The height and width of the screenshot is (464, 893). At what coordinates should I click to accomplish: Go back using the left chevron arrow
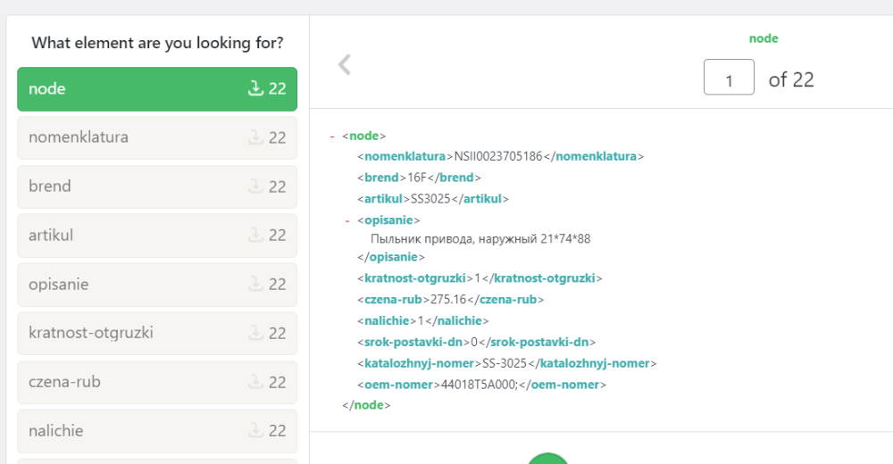pos(344,64)
